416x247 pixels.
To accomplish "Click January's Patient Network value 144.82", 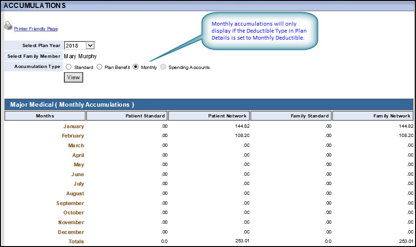I will coord(241,126).
